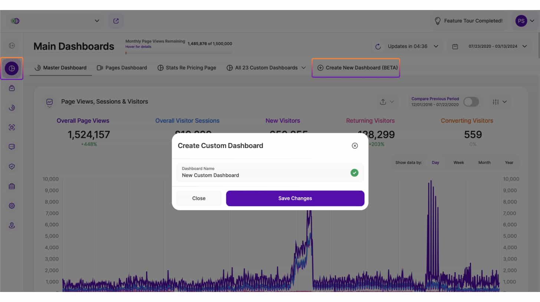Open external link icon in top bar
This screenshot has height=302, width=540.
click(x=116, y=21)
